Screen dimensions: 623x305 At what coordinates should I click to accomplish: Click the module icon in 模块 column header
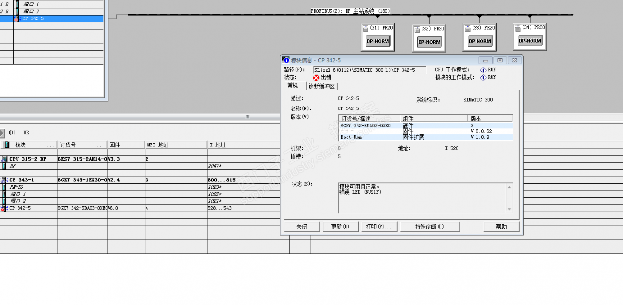click(x=7, y=145)
